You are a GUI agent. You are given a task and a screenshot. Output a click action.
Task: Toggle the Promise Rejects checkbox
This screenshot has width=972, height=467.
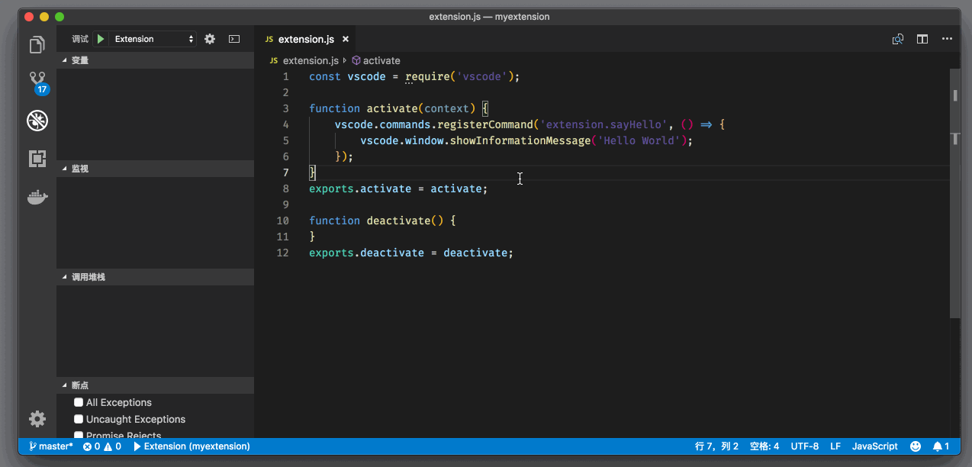(79, 435)
